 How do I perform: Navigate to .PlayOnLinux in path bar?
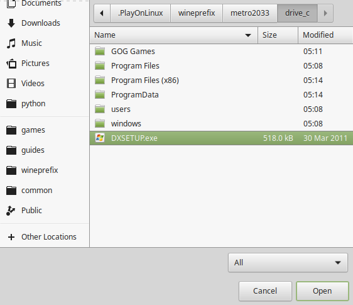(141, 13)
